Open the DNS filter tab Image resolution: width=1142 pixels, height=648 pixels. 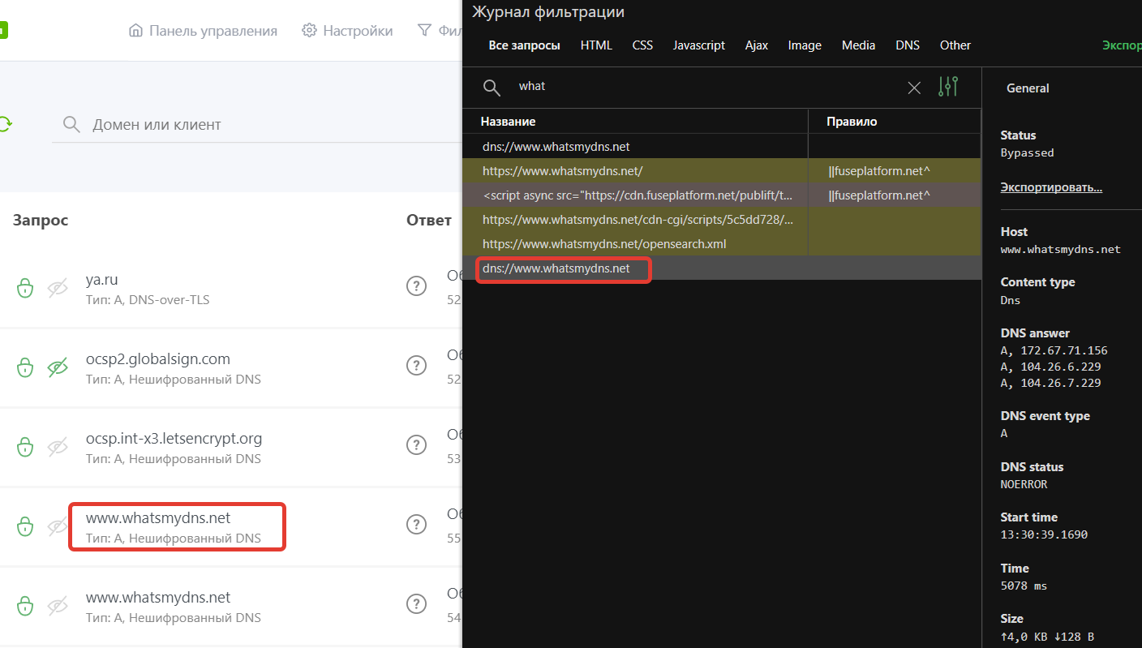[x=907, y=45]
